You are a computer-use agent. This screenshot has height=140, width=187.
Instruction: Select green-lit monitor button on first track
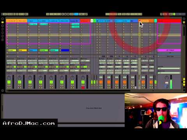pos(15,67)
